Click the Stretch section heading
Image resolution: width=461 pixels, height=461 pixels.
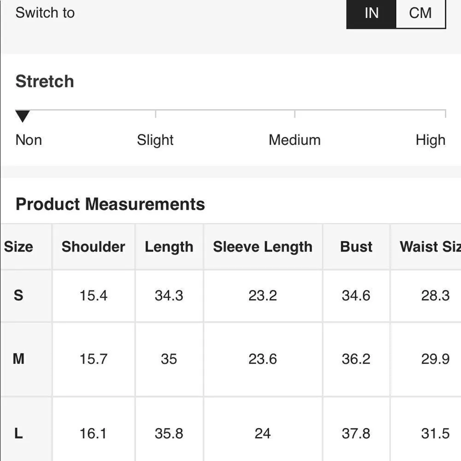[45, 82]
